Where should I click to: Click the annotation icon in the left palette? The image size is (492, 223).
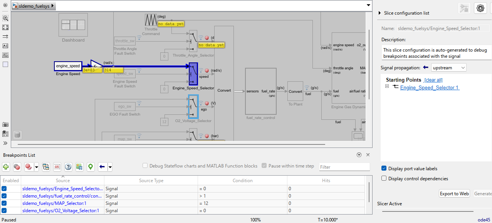pos(5,45)
